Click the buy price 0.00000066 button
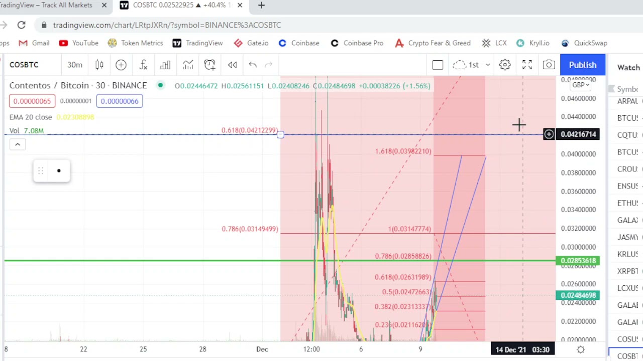The image size is (643, 361). click(x=120, y=101)
